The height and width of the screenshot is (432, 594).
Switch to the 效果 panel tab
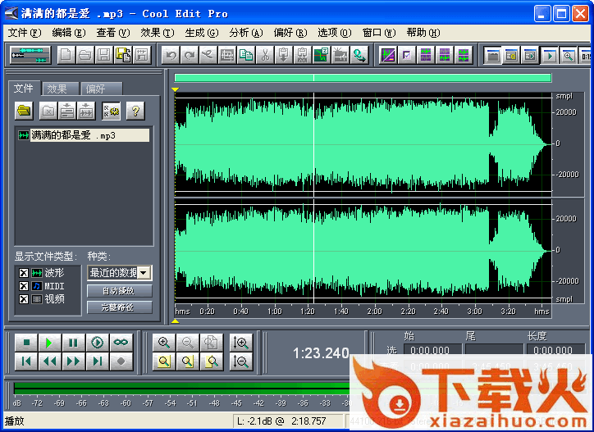(x=60, y=89)
